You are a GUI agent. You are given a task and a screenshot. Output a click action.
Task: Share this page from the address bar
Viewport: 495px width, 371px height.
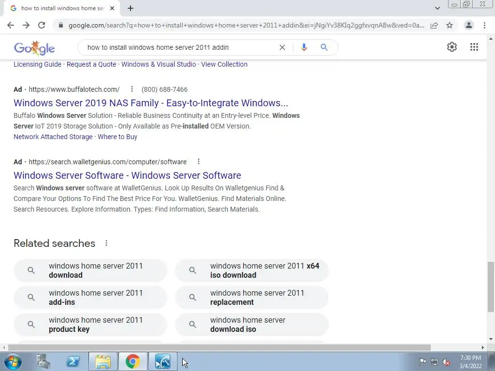pyautogui.click(x=434, y=25)
